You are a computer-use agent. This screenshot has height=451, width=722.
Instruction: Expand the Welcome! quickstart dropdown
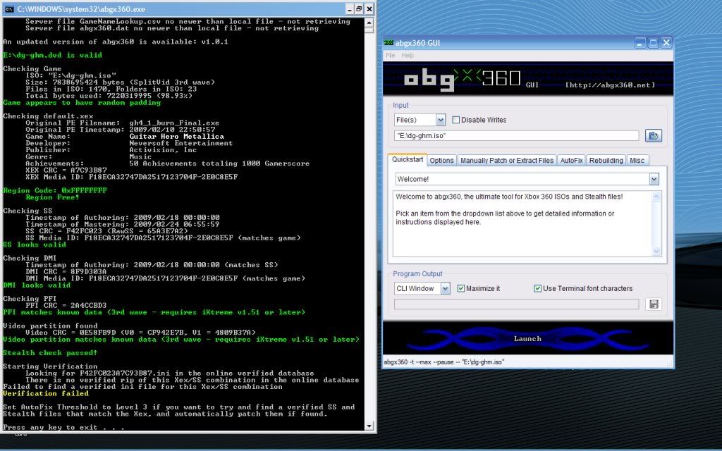click(654, 179)
